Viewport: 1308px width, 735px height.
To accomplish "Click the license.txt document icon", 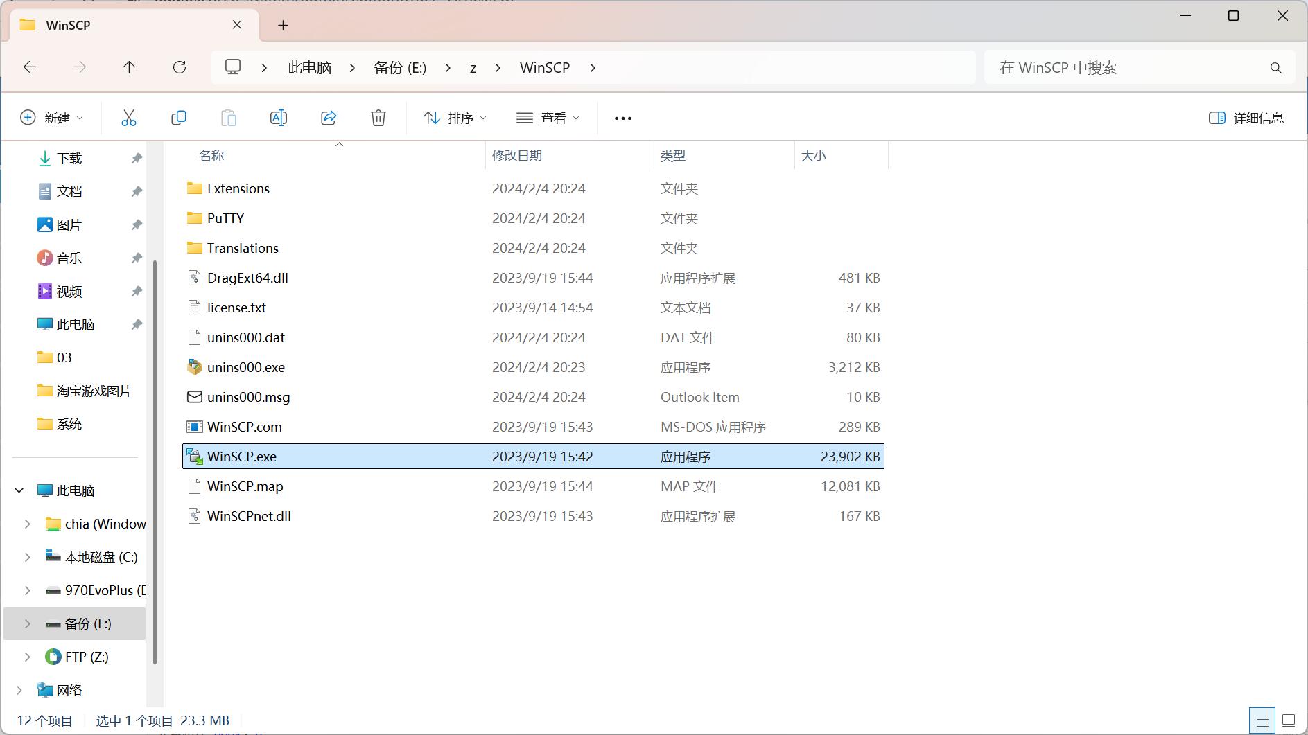I will [195, 308].
